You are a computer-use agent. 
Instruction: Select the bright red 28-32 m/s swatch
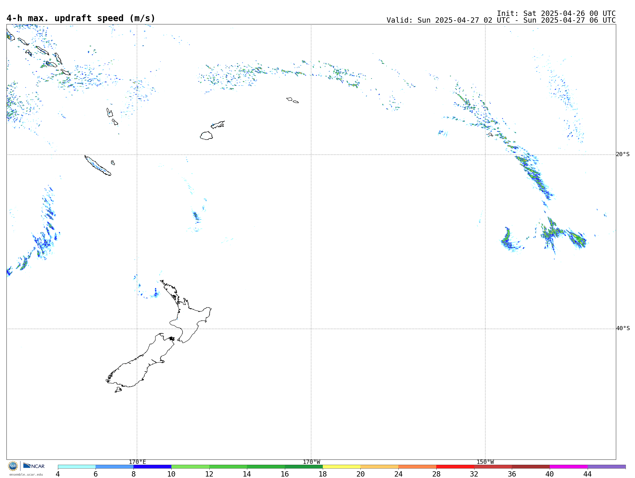click(455, 467)
